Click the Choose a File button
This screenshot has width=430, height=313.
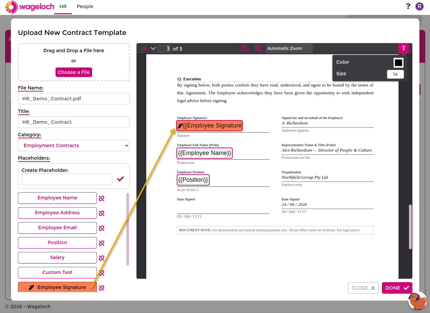(74, 72)
